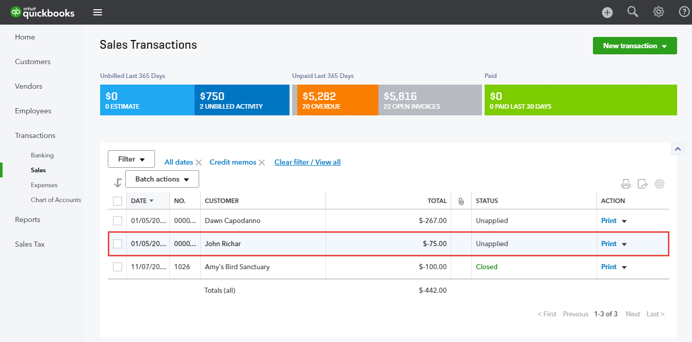Click the First pagination link

547,314
